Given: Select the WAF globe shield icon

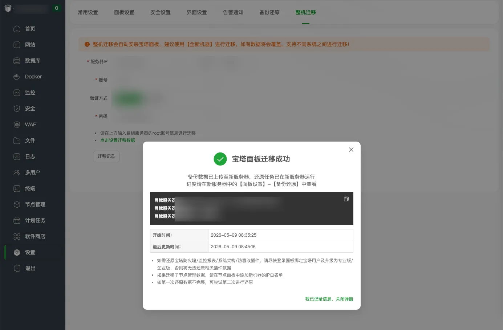Looking at the screenshot, I should 17,125.
